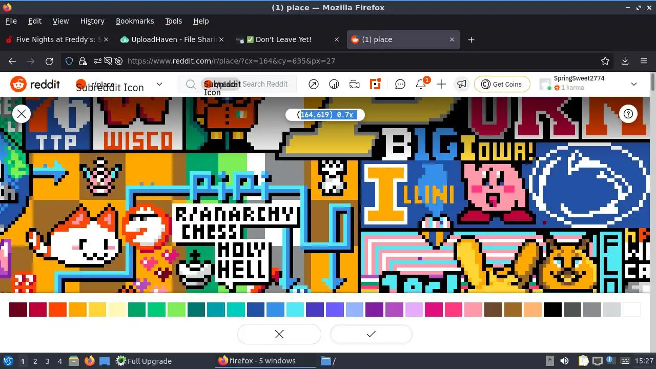Screen dimensions: 656x369
Task: Open a new browser tab
Action: (471, 39)
